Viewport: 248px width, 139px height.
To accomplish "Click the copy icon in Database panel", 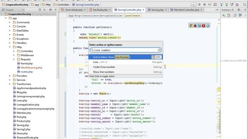I will tap(229, 15).
